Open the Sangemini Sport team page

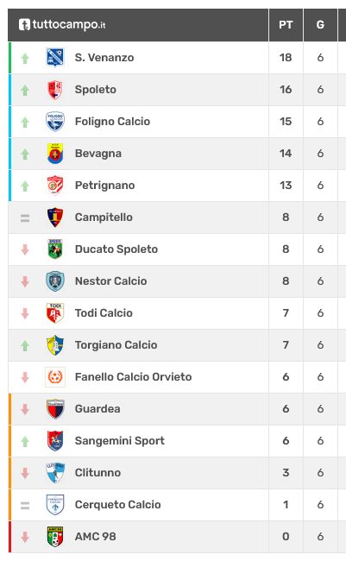[x=120, y=440]
